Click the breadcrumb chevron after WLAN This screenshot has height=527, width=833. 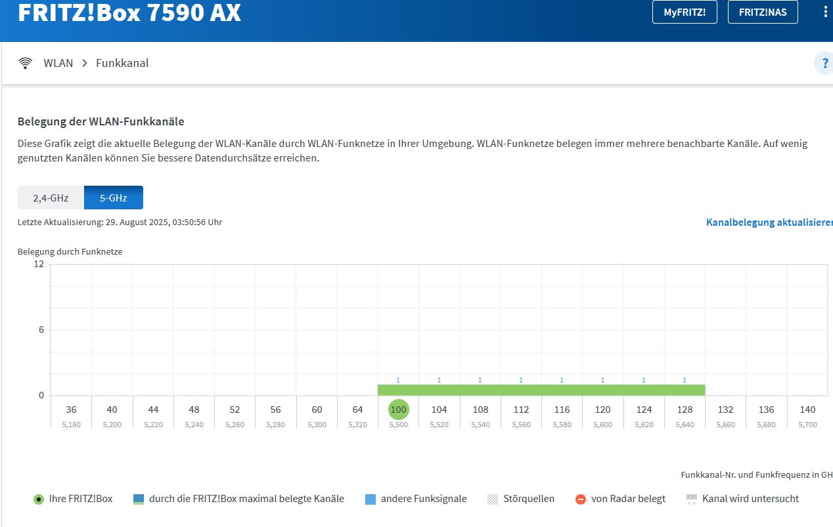[85, 63]
